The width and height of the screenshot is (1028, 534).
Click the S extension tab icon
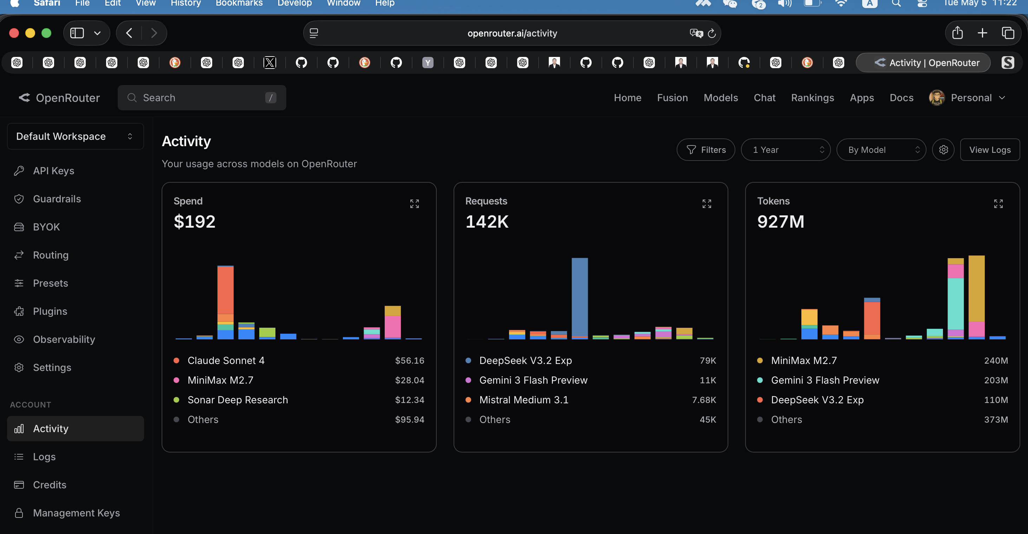coord(1008,63)
